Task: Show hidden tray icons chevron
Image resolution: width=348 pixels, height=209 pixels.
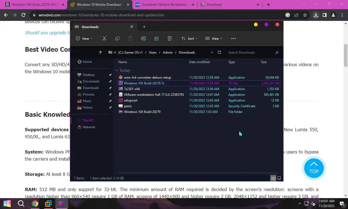Action: [300, 204]
